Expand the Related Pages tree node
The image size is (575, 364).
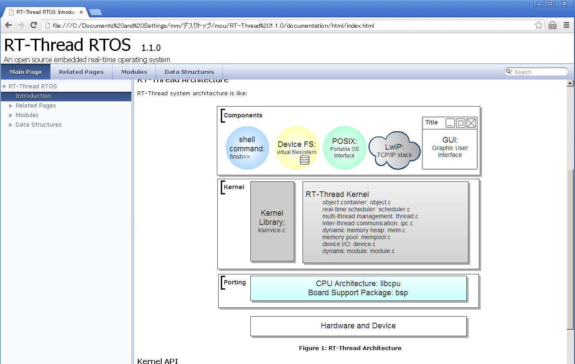11,106
